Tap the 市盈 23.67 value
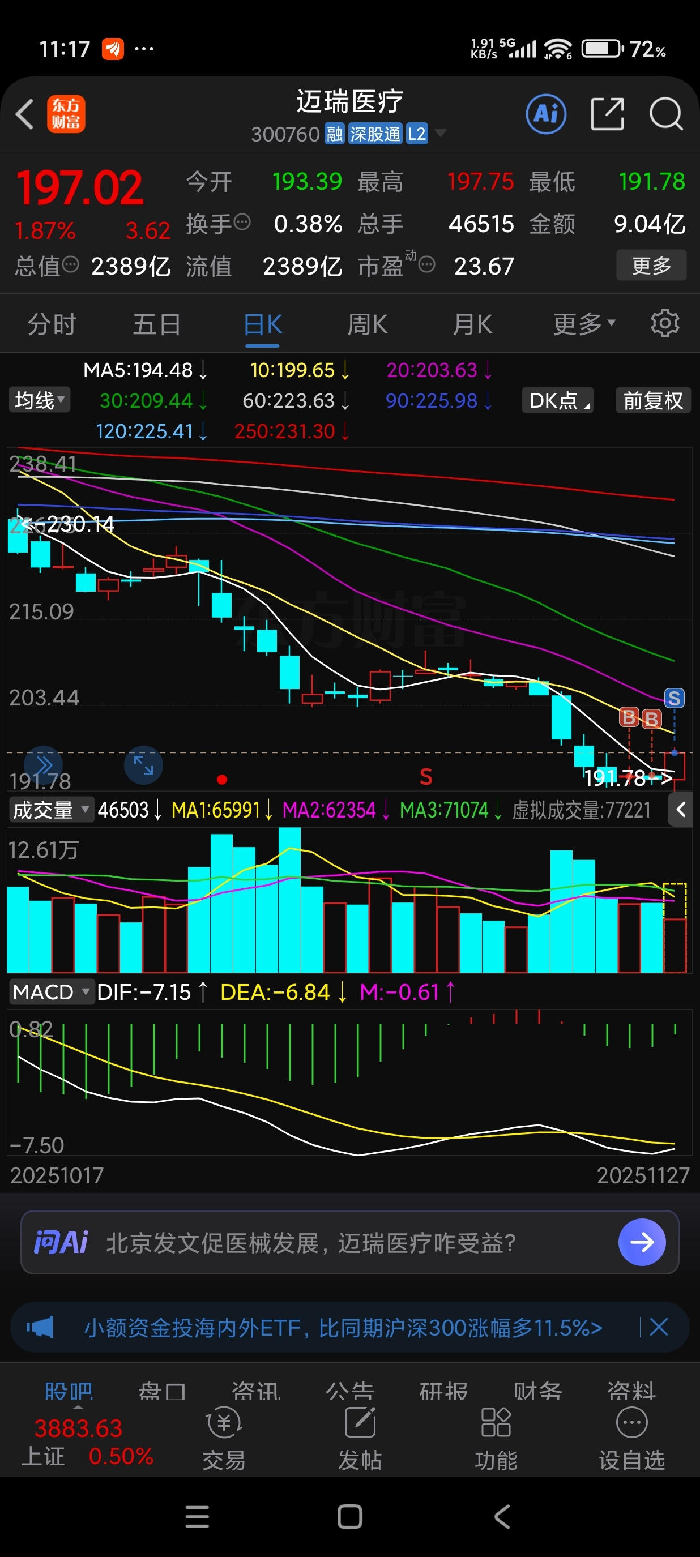 pyautogui.click(x=484, y=266)
